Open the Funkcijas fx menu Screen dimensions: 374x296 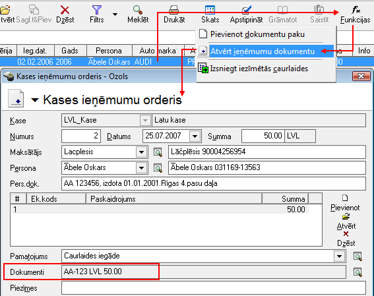(x=356, y=10)
